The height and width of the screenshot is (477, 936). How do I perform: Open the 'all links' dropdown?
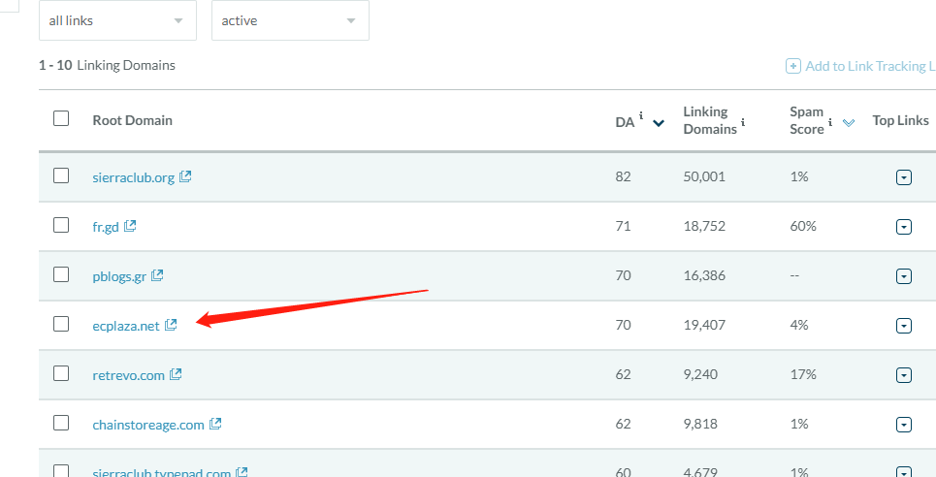(116, 20)
